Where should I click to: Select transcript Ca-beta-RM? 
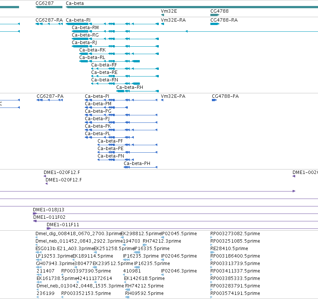point(85,28)
